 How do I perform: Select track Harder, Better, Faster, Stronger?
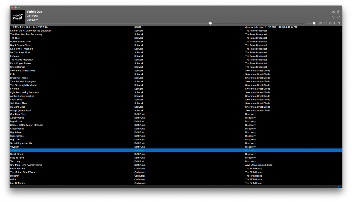click(x=27, y=125)
